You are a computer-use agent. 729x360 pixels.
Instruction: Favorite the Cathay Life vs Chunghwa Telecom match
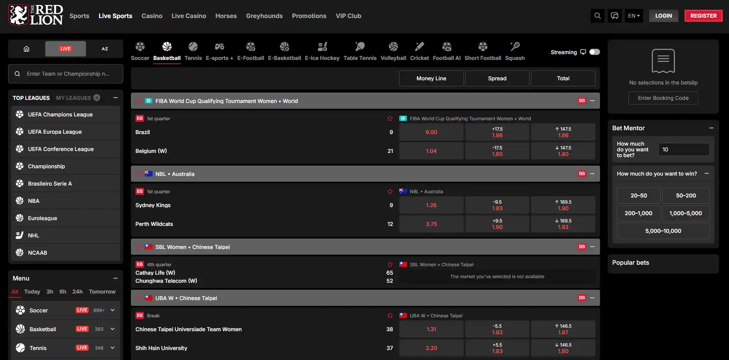click(390, 264)
